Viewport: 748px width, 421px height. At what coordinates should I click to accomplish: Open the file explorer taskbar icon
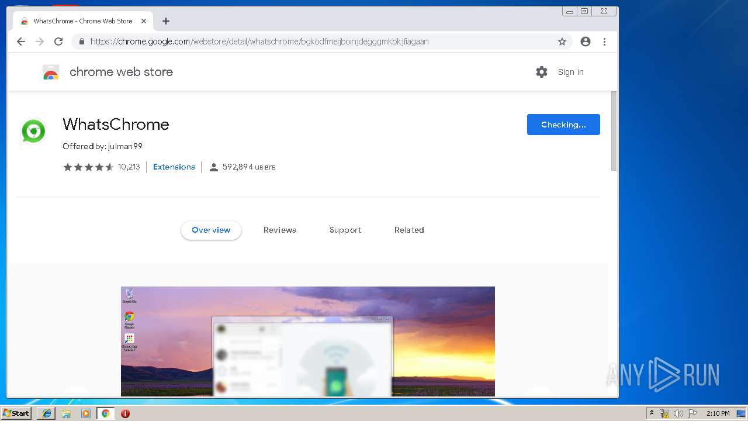pos(66,413)
